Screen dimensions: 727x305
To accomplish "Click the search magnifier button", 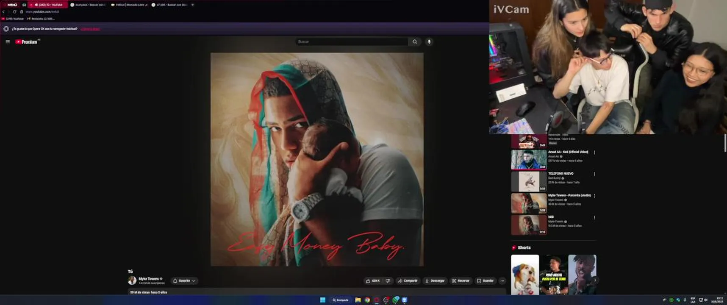I will 415,42.
